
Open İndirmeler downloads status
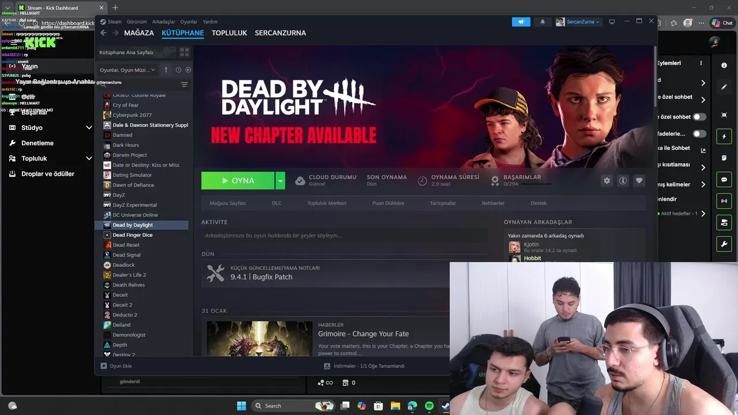coord(364,366)
